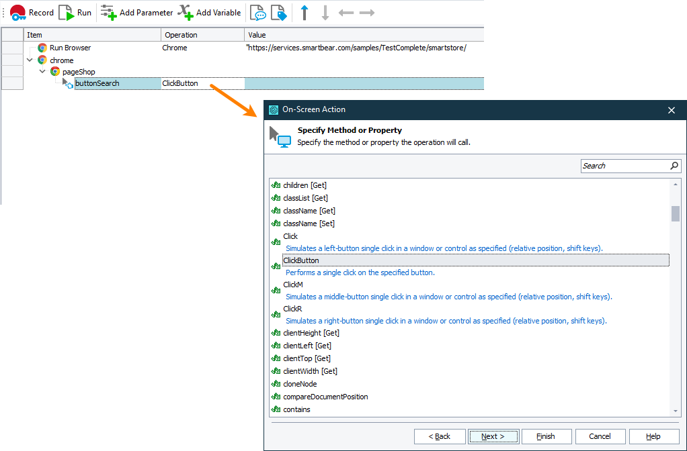Screen dimensions: 687x451
Task: Click the magnifier icon in Search box
Action: [674, 166]
